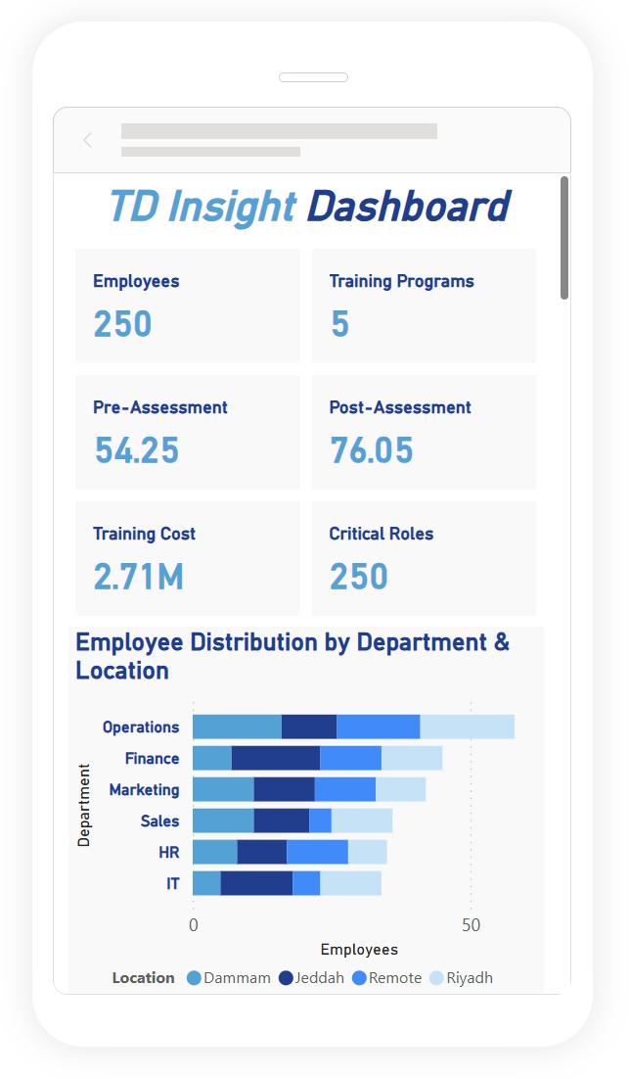Select Finance Riyadh bar segment
The image size is (629, 1079).
click(412, 758)
